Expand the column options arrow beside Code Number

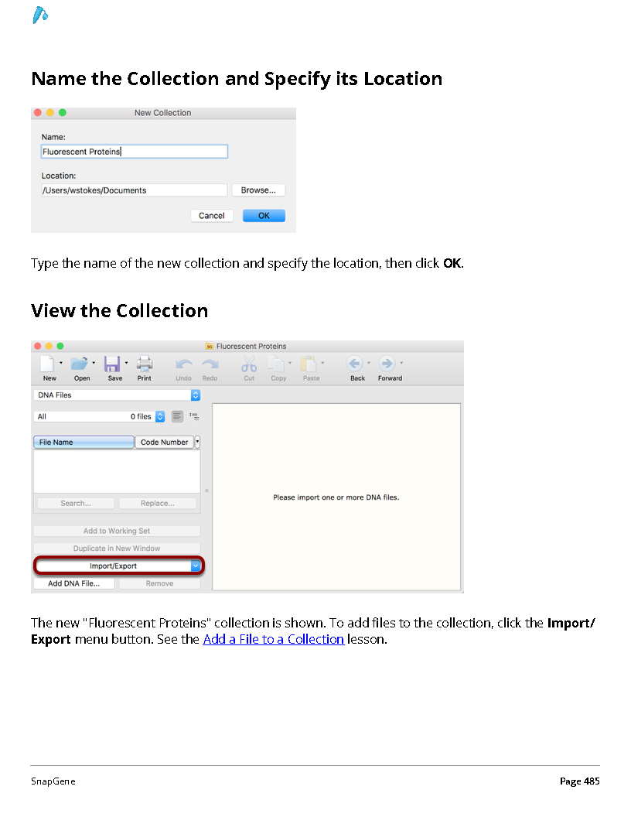(x=197, y=442)
